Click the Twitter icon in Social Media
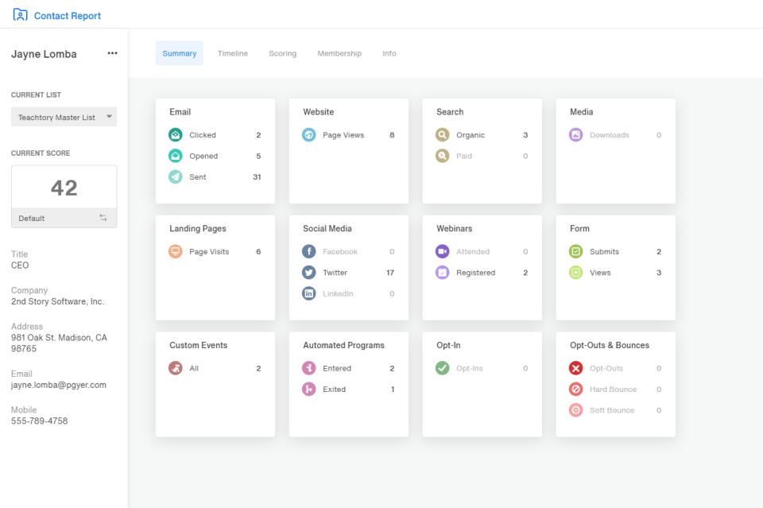Screen dimensions: 763x508 point(308,273)
